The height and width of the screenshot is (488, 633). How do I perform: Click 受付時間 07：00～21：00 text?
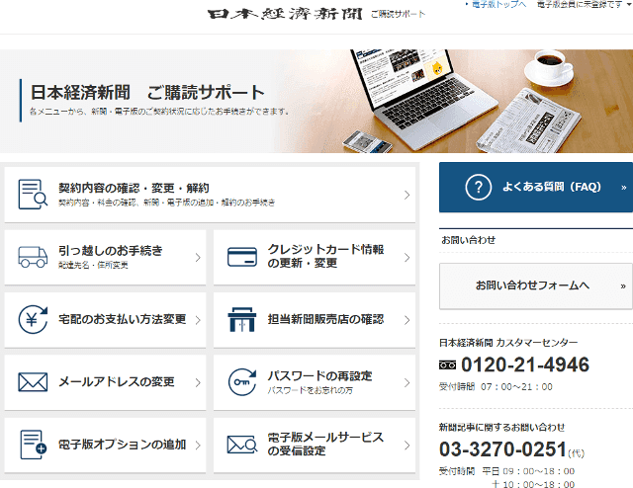pyautogui.click(x=496, y=387)
